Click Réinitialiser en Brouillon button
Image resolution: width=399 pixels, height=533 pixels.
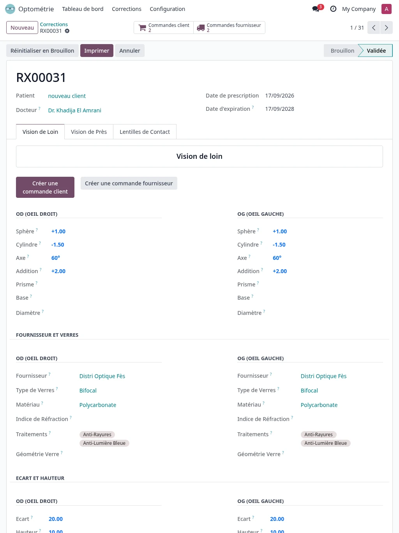[x=42, y=51]
